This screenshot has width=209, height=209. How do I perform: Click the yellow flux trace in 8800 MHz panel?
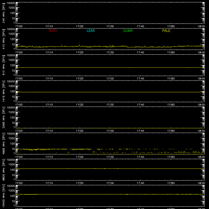click(x=110, y=169)
